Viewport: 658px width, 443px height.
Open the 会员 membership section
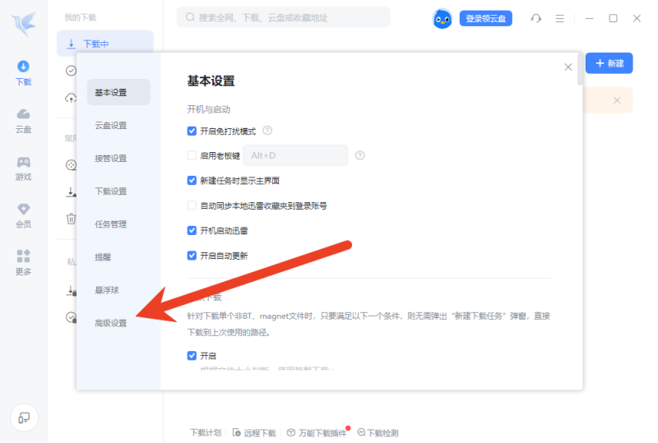point(24,215)
